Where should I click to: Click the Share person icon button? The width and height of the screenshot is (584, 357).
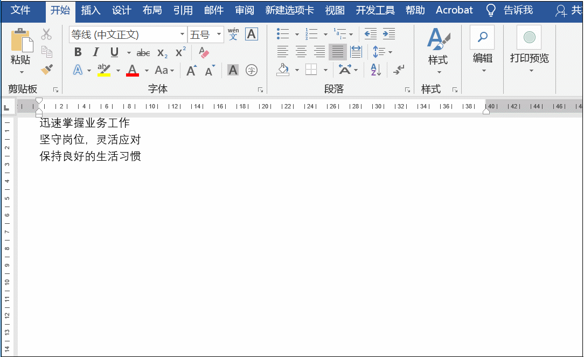pos(561,10)
